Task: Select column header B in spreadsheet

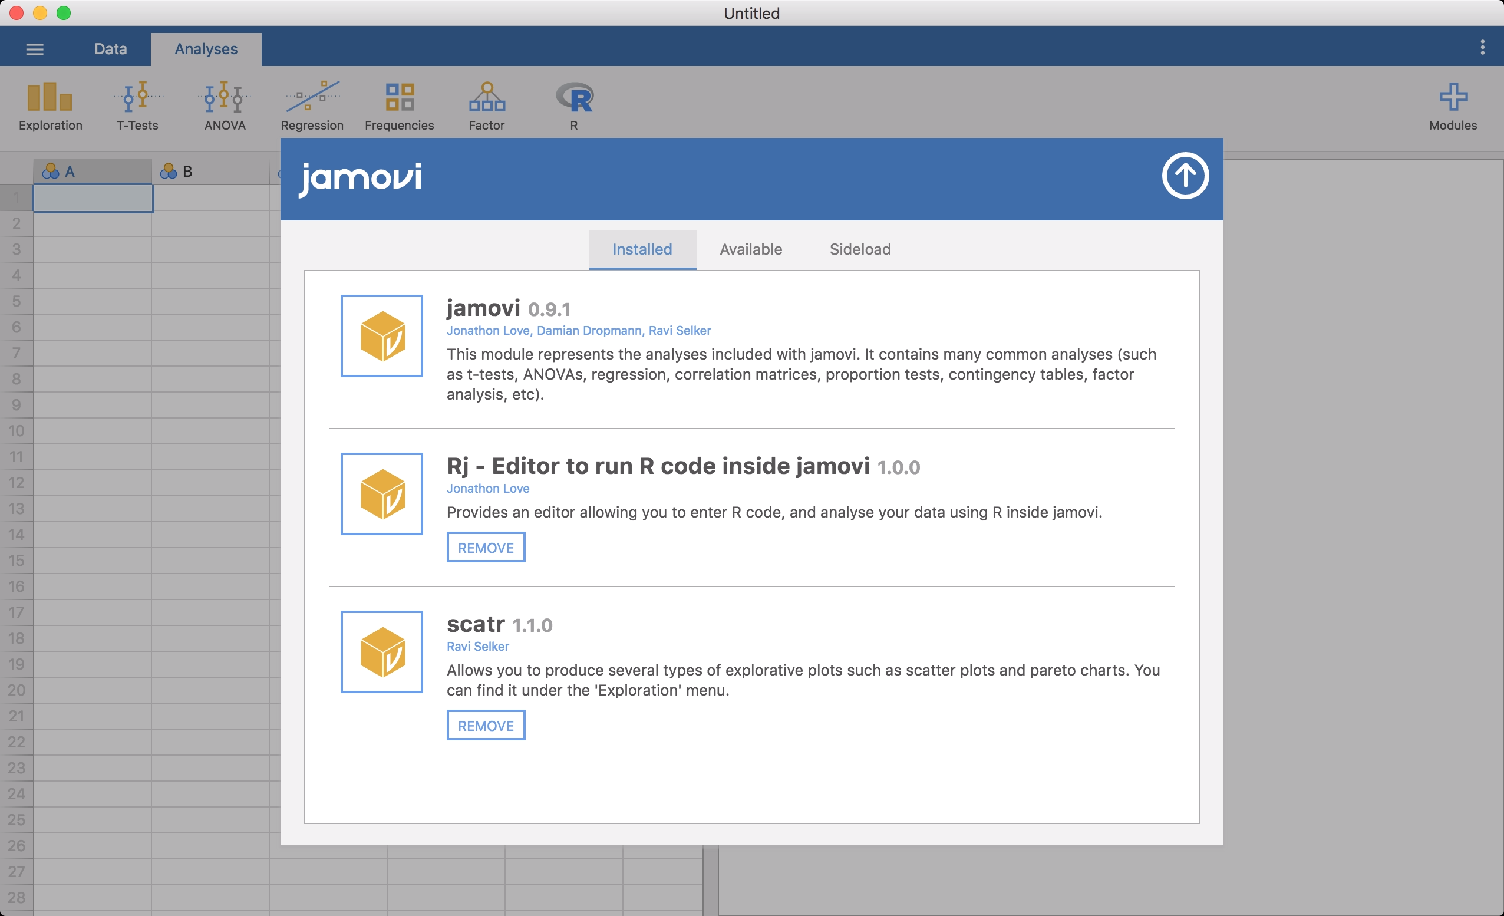Action: (x=210, y=172)
